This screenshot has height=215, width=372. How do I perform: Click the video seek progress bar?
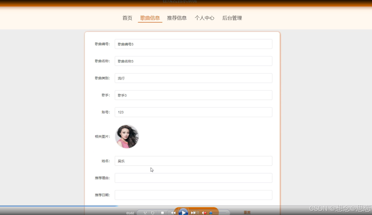(x=186, y=206)
